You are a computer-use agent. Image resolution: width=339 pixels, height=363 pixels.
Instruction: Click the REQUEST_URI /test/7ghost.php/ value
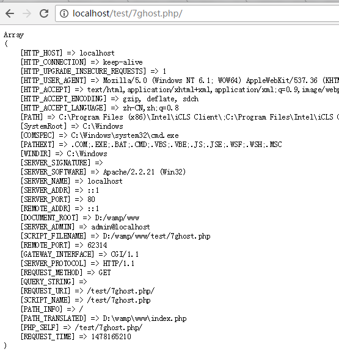pos(121,291)
